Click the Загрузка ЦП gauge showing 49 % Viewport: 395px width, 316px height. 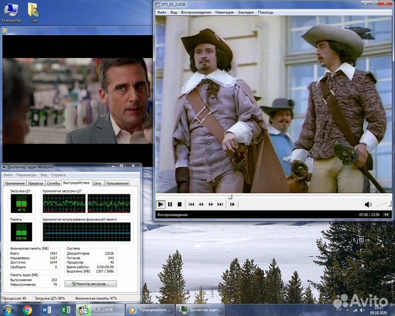click(22, 204)
